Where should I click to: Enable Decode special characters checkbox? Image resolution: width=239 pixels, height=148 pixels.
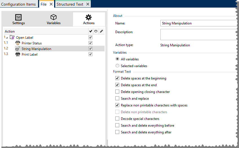click(117, 119)
